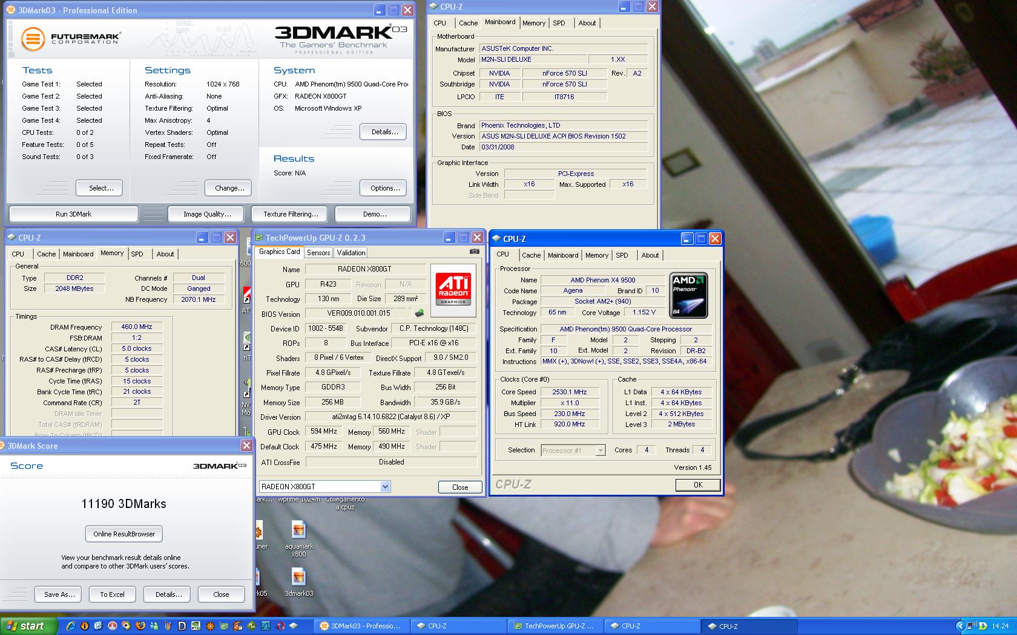This screenshot has height=635, width=1017.
Task: Click Change... settings button in 3DMark03
Action: pyautogui.click(x=228, y=188)
